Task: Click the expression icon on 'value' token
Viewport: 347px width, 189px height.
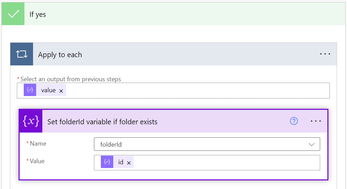Action: pyautogui.click(x=30, y=90)
